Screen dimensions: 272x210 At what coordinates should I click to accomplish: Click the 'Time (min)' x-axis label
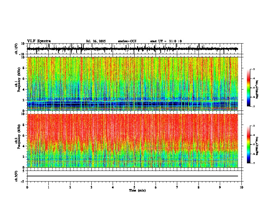(137, 190)
